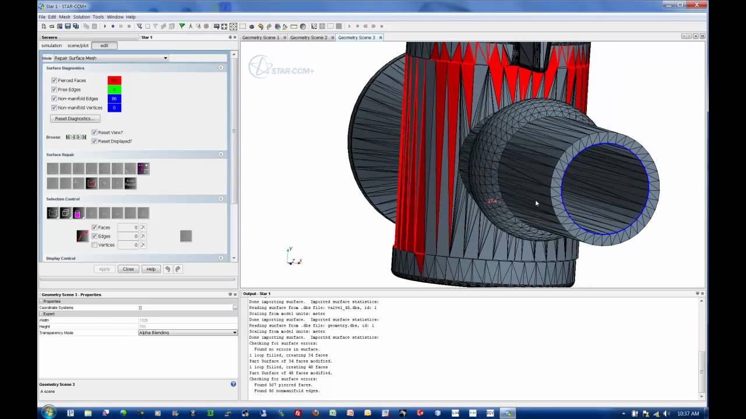Click the Windows Start button
The image size is (746, 419).
[x=48, y=413]
